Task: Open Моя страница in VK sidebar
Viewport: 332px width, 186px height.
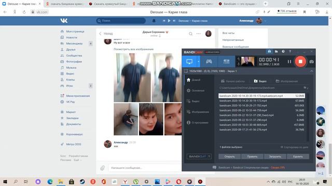Action: tap(72, 32)
